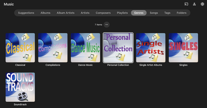Open the Sound Tracks genre thumbnail
Viewport: 207px width, 108px height.
coord(20,87)
